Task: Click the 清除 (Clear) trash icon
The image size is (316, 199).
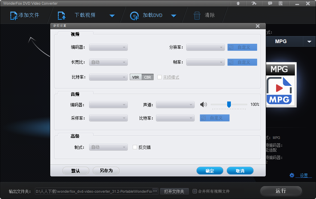Action: coord(197,15)
